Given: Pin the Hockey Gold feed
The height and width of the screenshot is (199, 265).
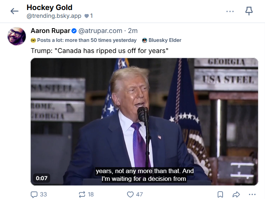Looking at the screenshot, I should [249, 11].
